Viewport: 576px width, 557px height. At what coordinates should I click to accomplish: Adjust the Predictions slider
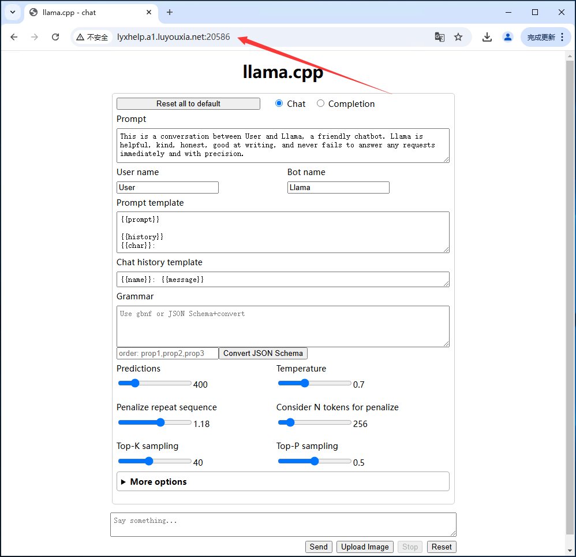pos(155,383)
